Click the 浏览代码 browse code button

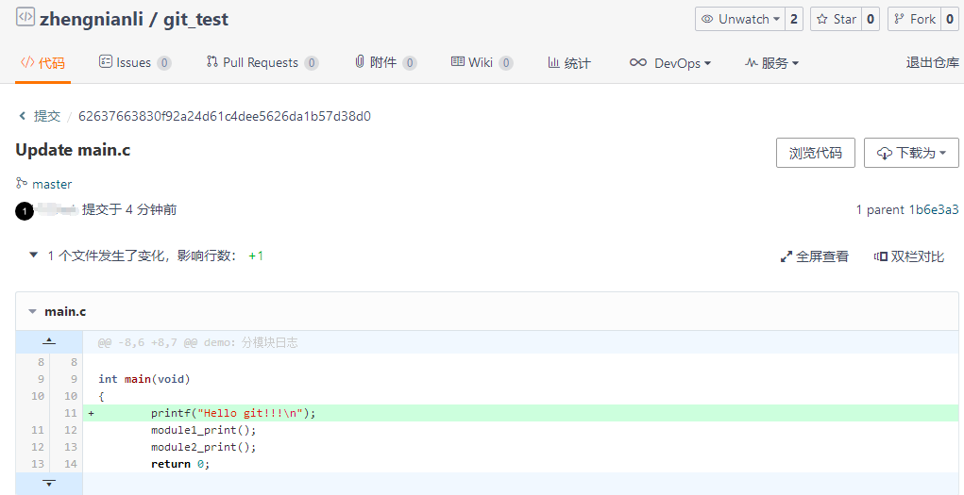tap(815, 153)
